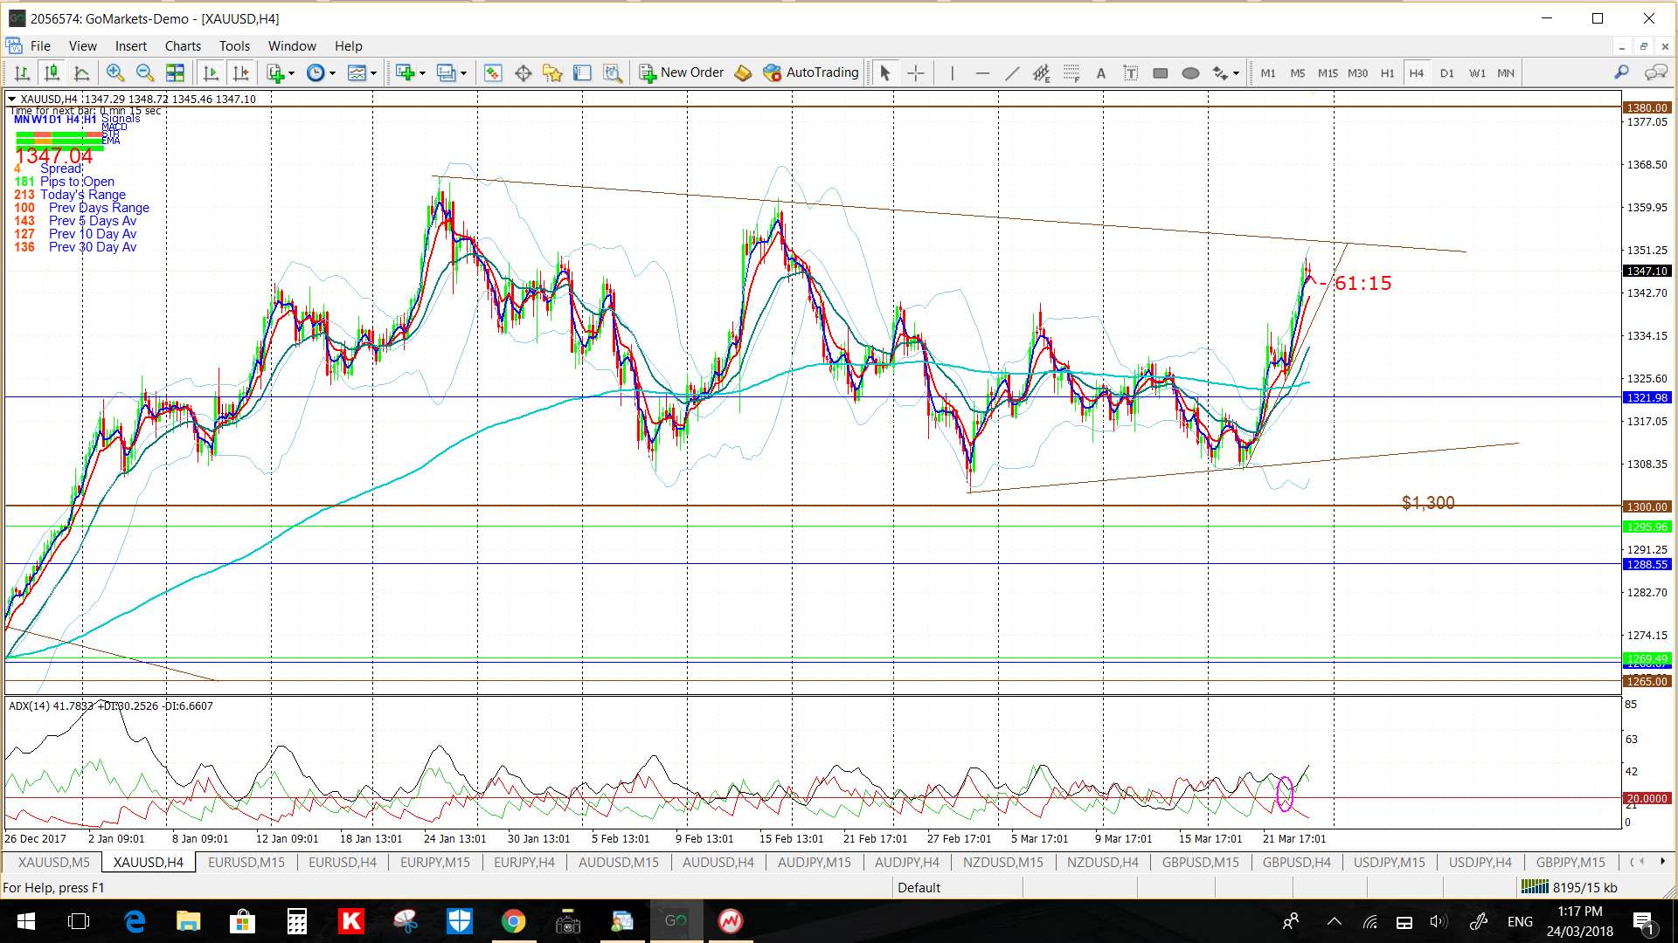Open the chat bubbles icon
Screen dimensions: 1678x943
(1656, 73)
